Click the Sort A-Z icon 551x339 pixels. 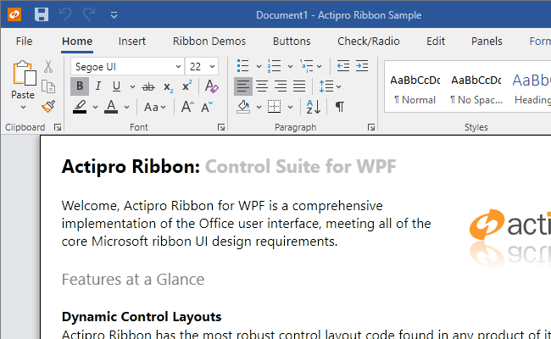pos(314,107)
